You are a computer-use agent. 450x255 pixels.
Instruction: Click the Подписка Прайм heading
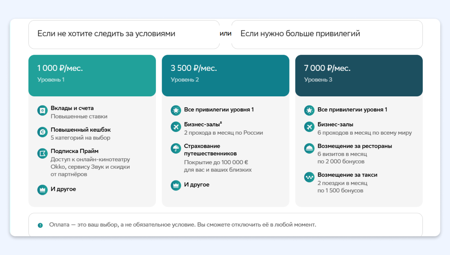pyautogui.click(x=75, y=151)
